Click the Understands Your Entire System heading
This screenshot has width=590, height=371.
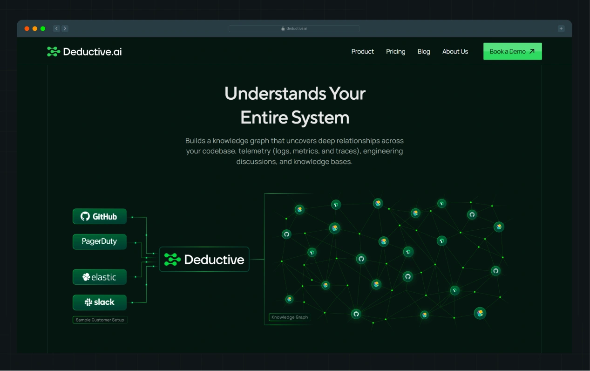point(295,105)
